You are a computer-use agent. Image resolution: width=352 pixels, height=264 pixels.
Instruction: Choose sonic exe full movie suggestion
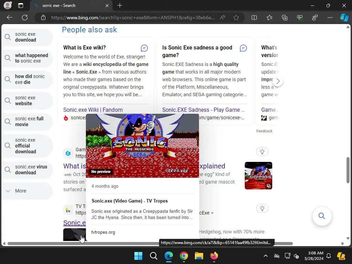[27, 121]
